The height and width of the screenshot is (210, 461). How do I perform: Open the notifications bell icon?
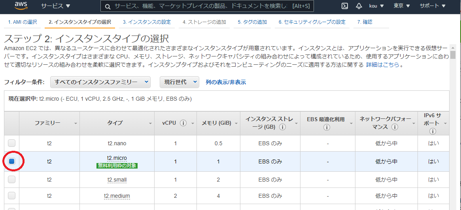pyautogui.click(x=359, y=6)
